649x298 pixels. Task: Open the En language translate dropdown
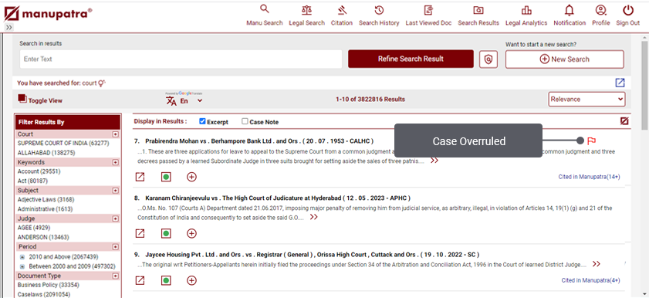pos(184,100)
